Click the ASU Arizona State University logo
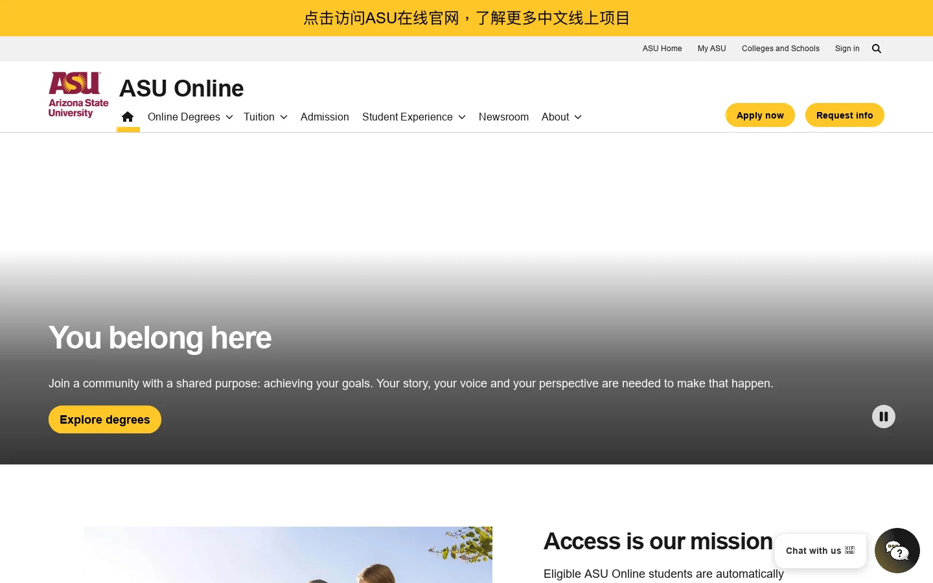 point(78,95)
